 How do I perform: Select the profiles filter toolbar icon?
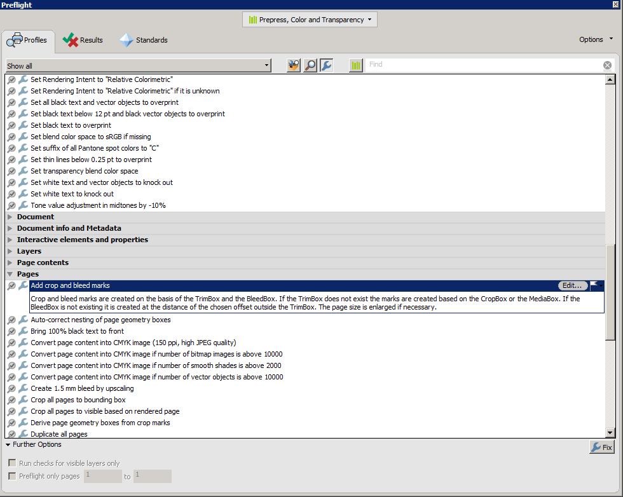coord(294,65)
